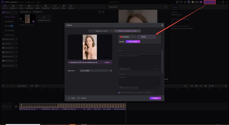The width and height of the screenshot is (229, 125).
Task: Switch to Exportar a Local tab
Action: [101, 31]
